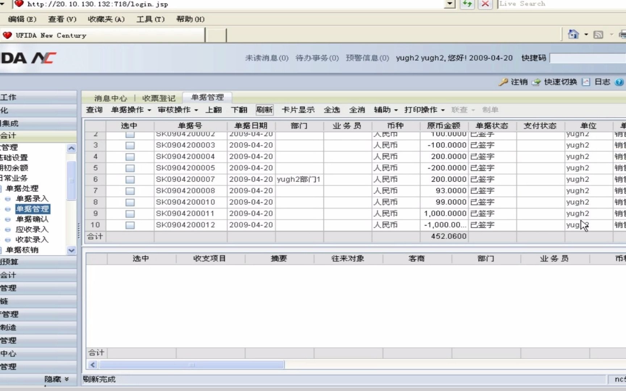Click the log icon beside 日志
Viewport: 626px width, 391px height.
click(586, 82)
